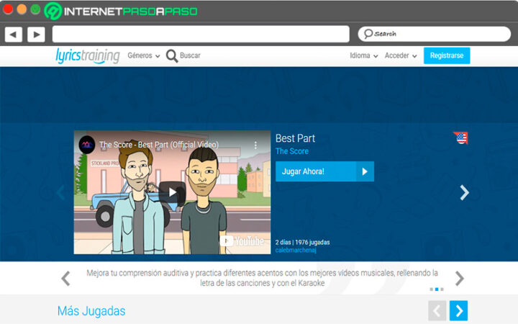Expand the Acceder login dropdown
Viewport: 518px width, 324px height.
pos(401,55)
